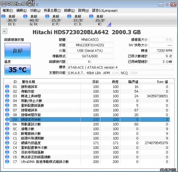
Task: Click the 臨界值 column header
Action: tap(130, 82)
